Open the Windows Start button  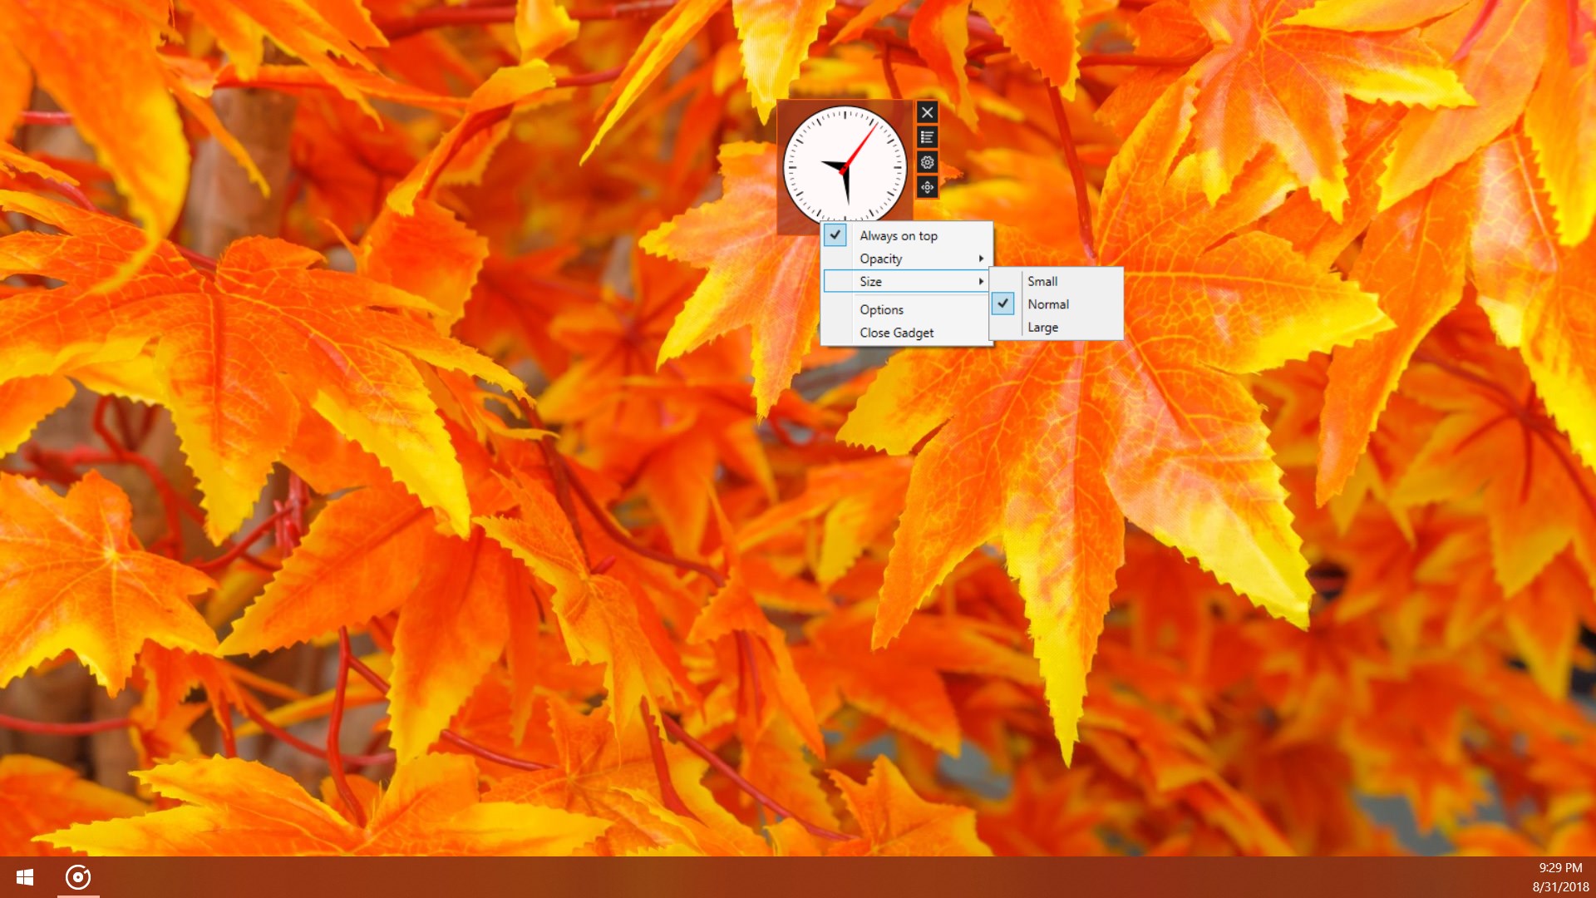pyautogui.click(x=25, y=877)
